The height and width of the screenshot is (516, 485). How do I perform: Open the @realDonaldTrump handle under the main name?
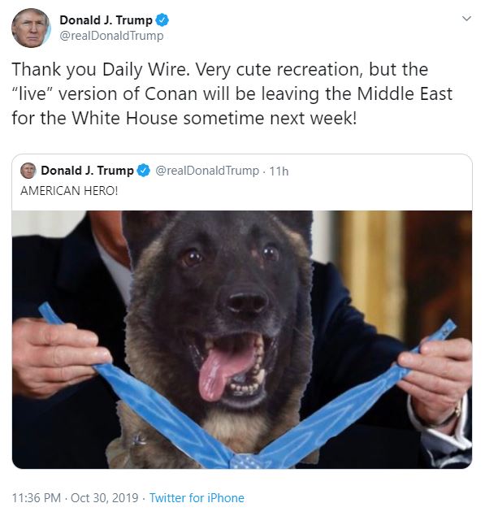click(x=111, y=36)
